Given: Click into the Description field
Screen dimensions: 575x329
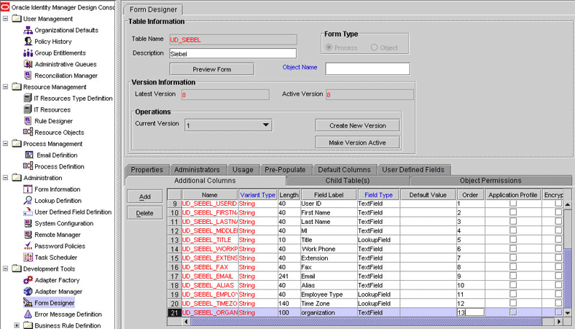Looking at the screenshot, I should [233, 53].
